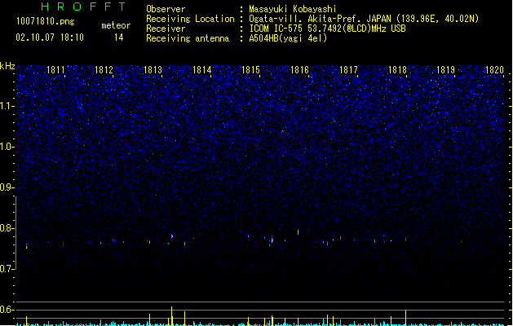Click the yellow intensity spike below 1818

point(405,318)
